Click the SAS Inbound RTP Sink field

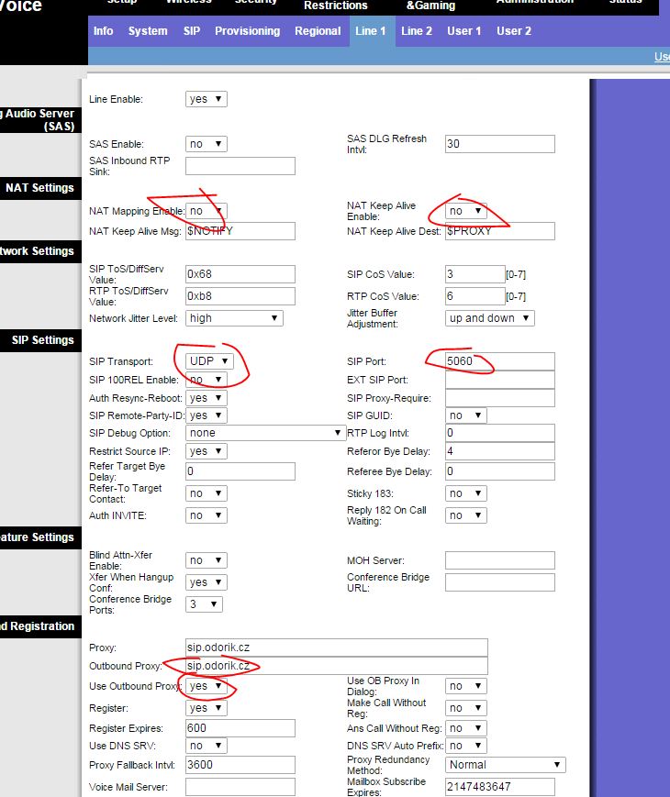pyautogui.click(x=240, y=166)
